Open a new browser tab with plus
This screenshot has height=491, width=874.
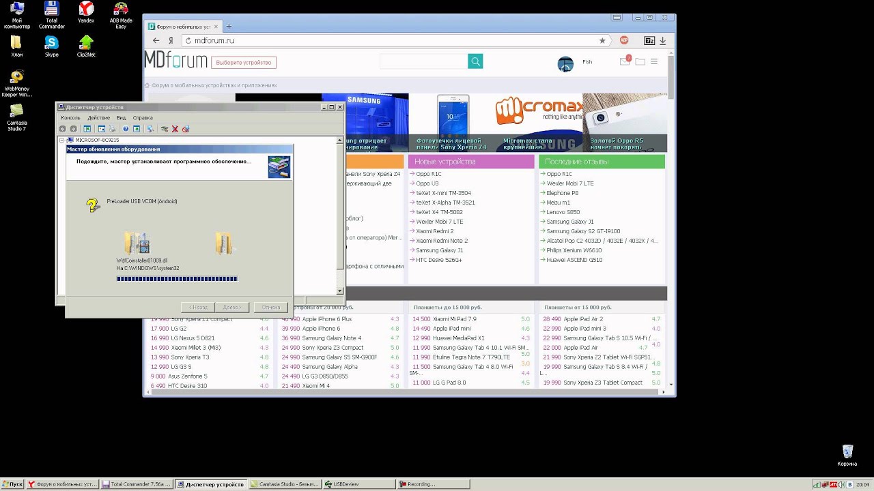[229, 27]
